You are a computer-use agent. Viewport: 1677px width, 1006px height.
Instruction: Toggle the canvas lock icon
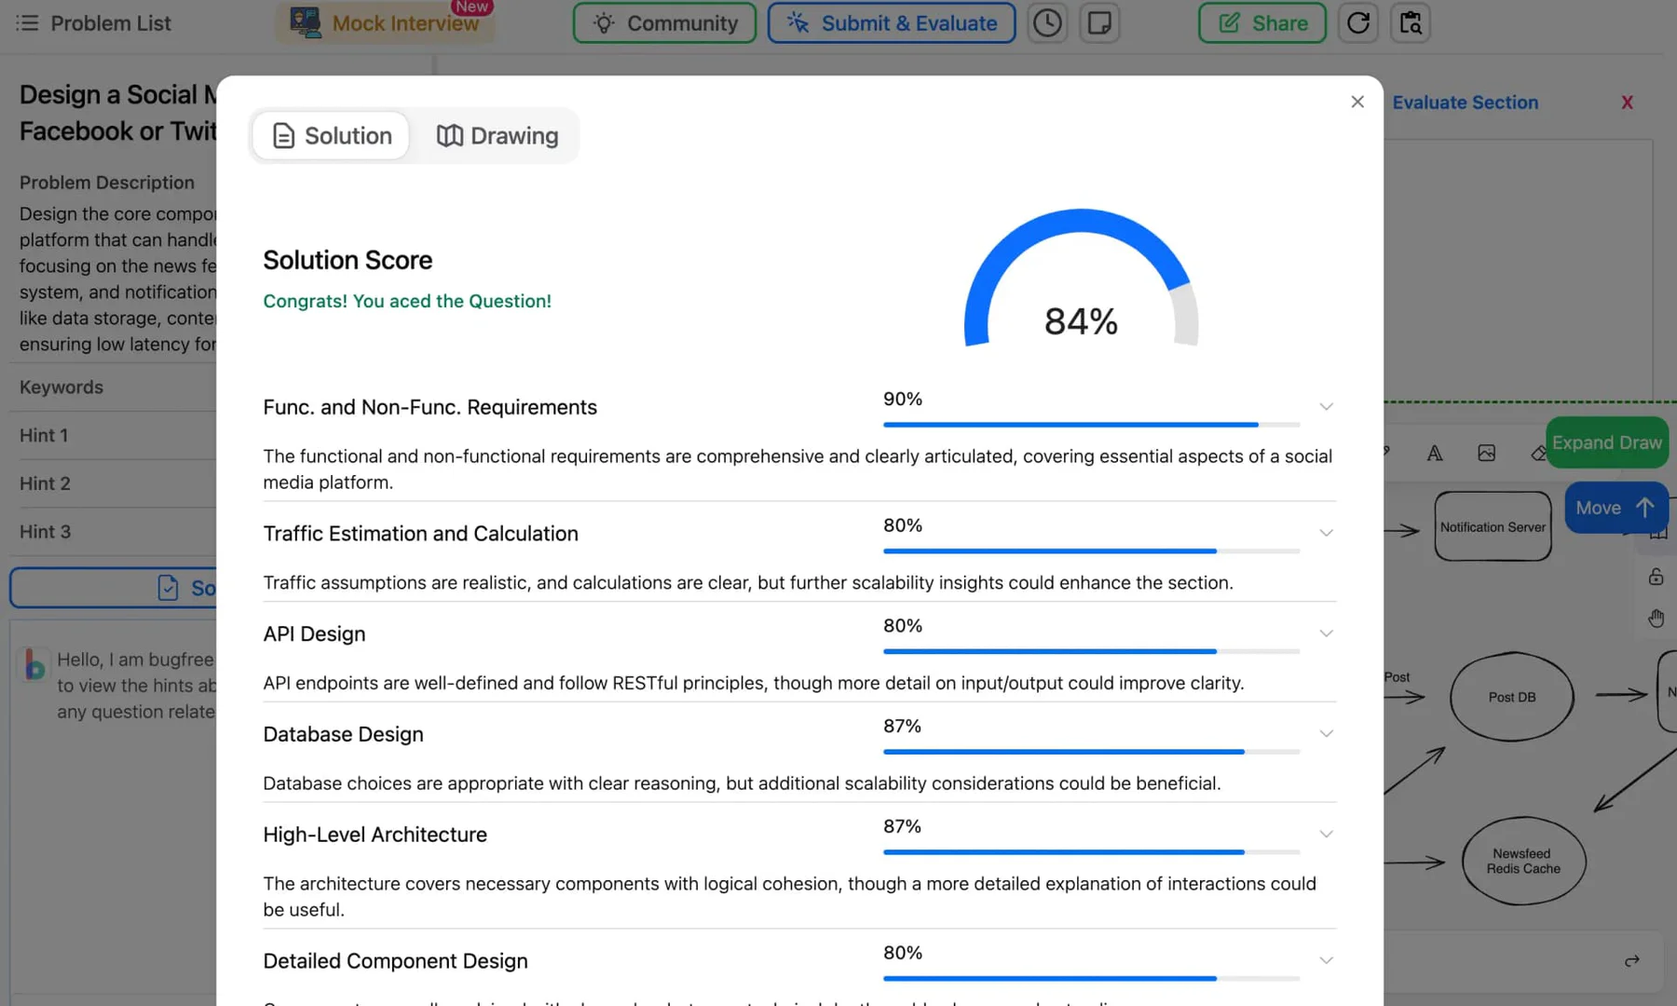[x=1656, y=577]
